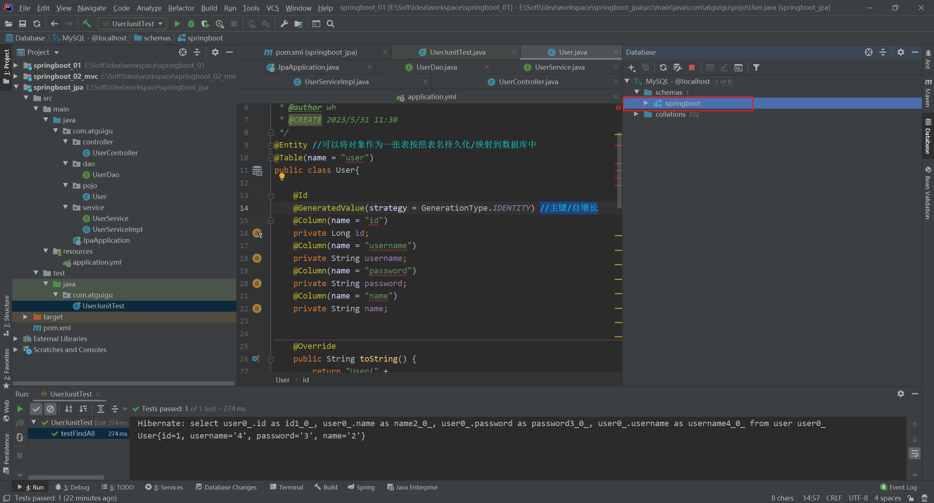Screen dimensions: 934x503
Task: Open Project Structure icon in toolbar
Action: coord(298,24)
